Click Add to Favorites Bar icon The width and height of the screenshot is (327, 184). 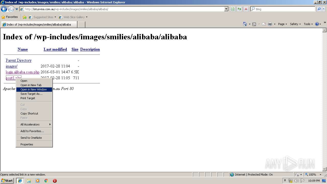point(25,17)
